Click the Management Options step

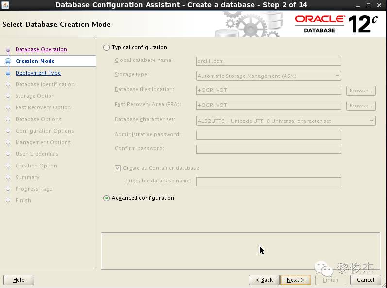tap(43, 142)
